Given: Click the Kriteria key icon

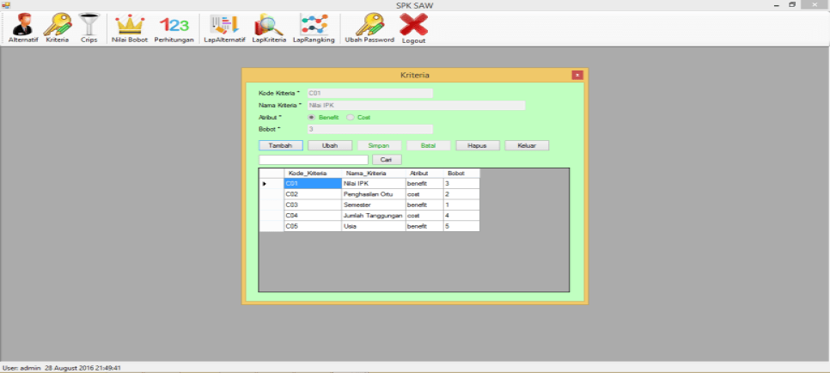Looking at the screenshot, I should pyautogui.click(x=58, y=25).
